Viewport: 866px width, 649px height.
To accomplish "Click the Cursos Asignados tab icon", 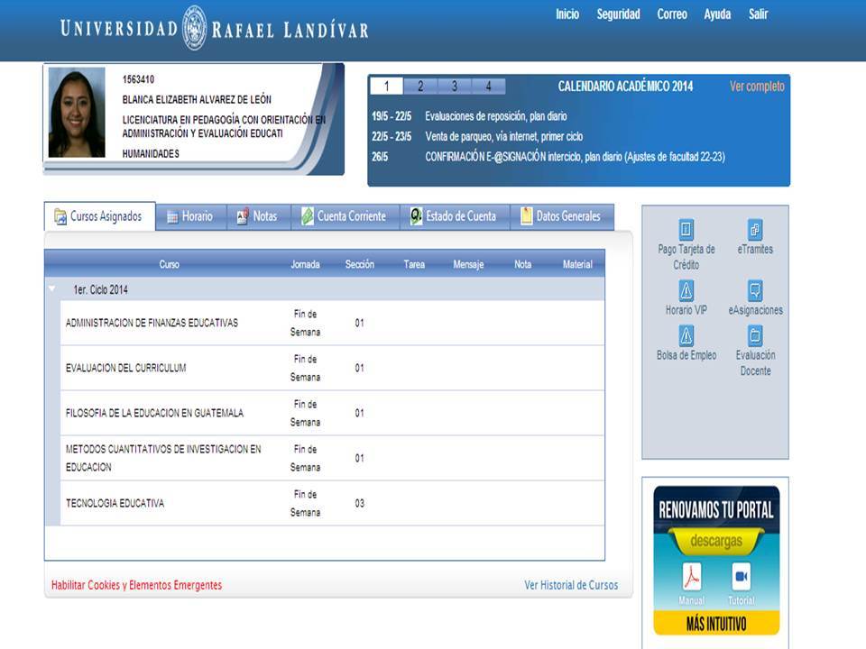I will [x=60, y=216].
